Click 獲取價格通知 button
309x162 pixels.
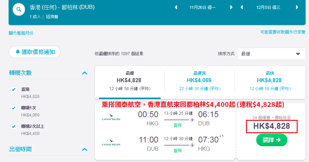pos(35,52)
